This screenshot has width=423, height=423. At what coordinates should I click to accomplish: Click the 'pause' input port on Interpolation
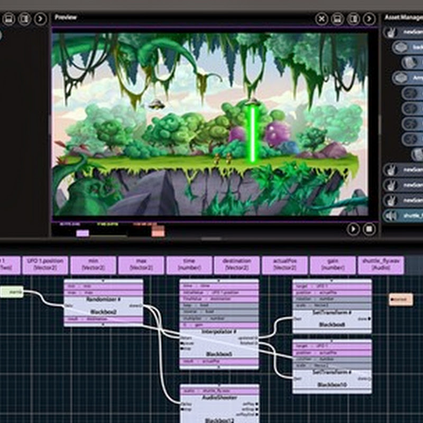coord(182,343)
